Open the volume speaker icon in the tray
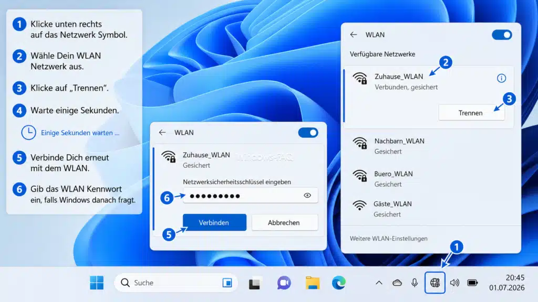538x302 pixels. [454, 283]
